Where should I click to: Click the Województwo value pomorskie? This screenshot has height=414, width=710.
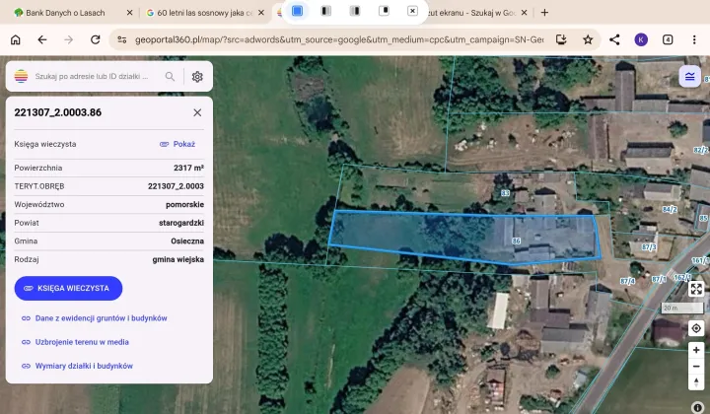pyautogui.click(x=184, y=204)
